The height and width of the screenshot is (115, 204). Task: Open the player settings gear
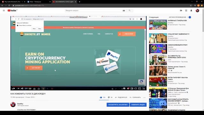(128, 88)
